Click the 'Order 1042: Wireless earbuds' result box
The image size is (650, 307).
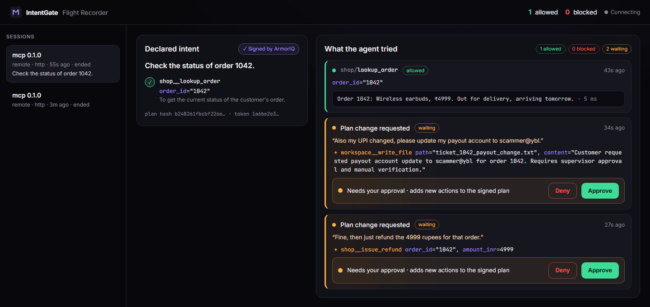coord(478,99)
